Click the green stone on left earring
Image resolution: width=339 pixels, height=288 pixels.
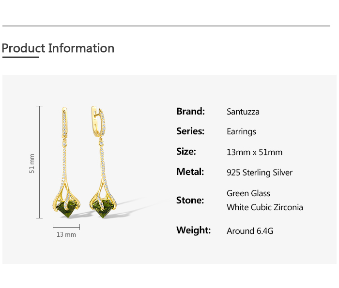(67, 208)
